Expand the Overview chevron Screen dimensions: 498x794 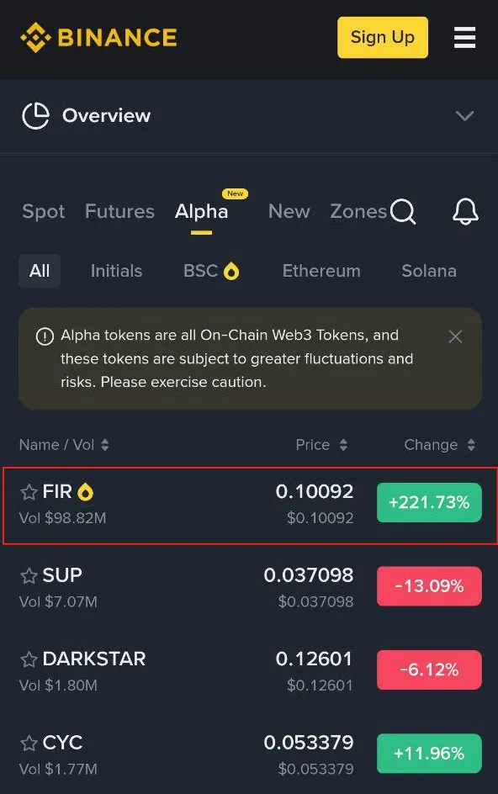click(x=464, y=116)
